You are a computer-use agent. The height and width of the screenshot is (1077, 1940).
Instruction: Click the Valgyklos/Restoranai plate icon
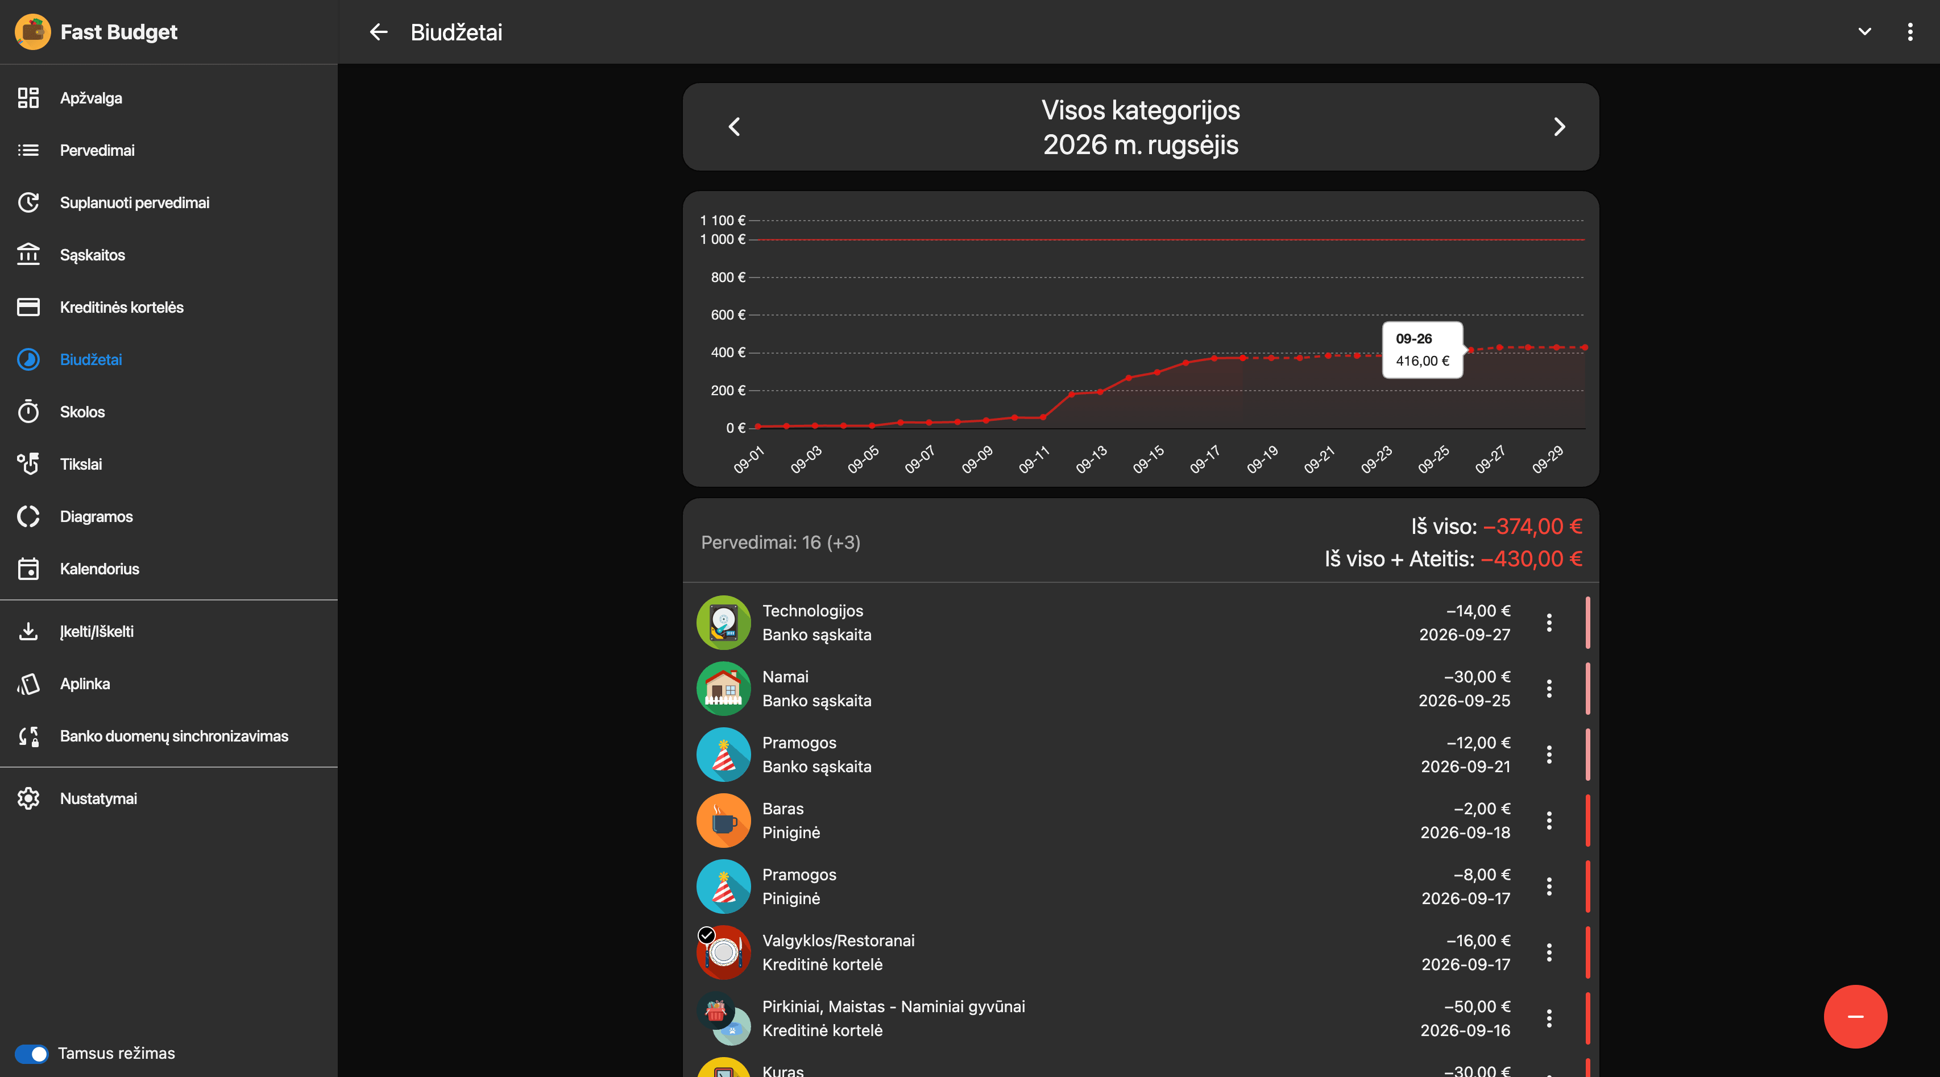tap(723, 952)
